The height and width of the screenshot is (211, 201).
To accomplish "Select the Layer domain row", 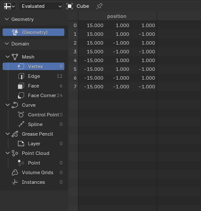I will (x=33, y=144).
